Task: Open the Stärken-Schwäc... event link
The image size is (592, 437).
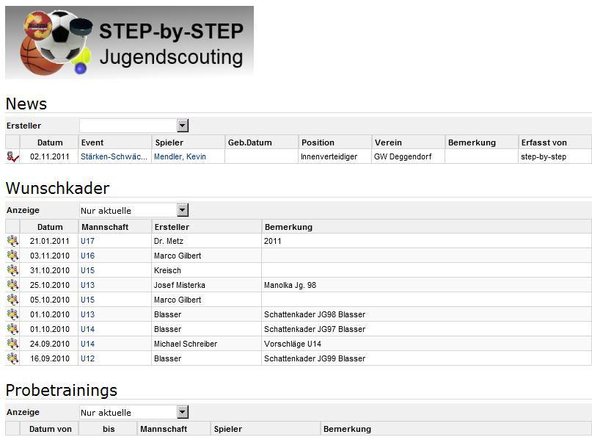Action: [x=114, y=156]
